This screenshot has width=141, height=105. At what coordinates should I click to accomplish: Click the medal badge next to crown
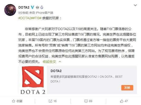[42, 7]
